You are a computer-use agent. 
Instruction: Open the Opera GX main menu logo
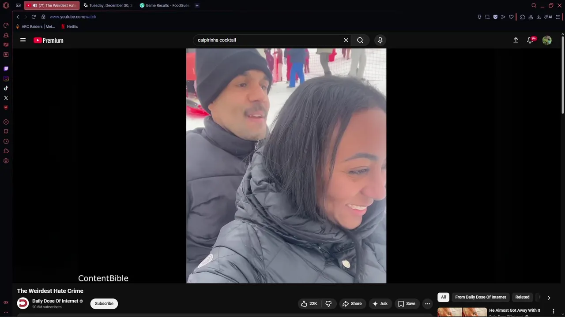(x=6, y=5)
